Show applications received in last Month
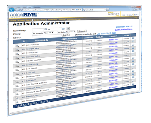 point(109,33)
